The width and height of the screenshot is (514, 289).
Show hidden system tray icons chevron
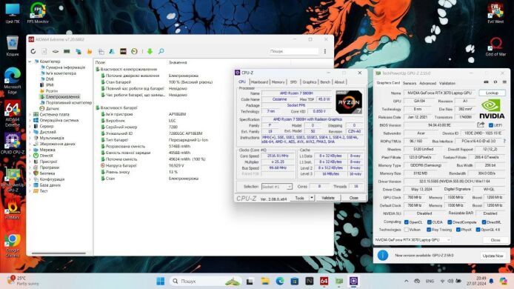coord(406,281)
